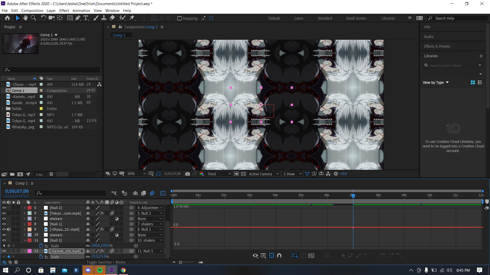
Task: Open the Animation menu
Action: point(81,11)
